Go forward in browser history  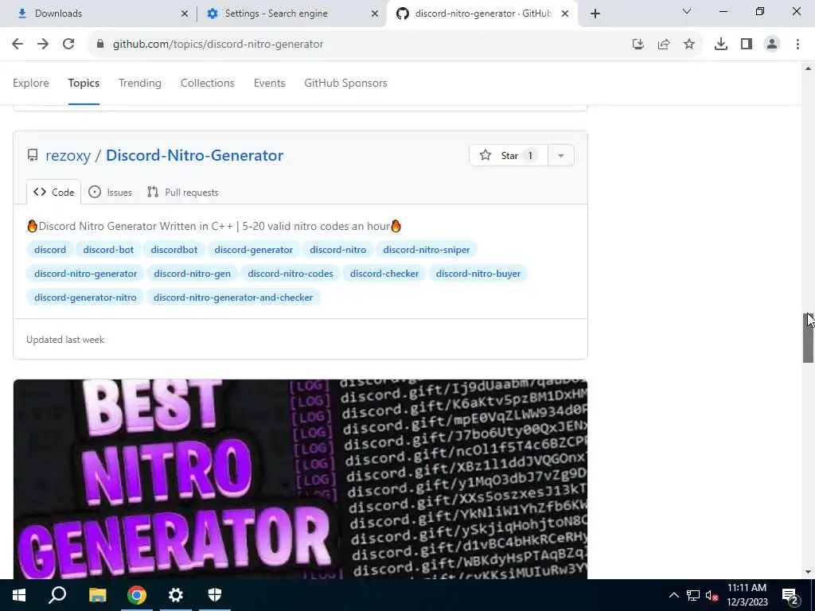43,45
